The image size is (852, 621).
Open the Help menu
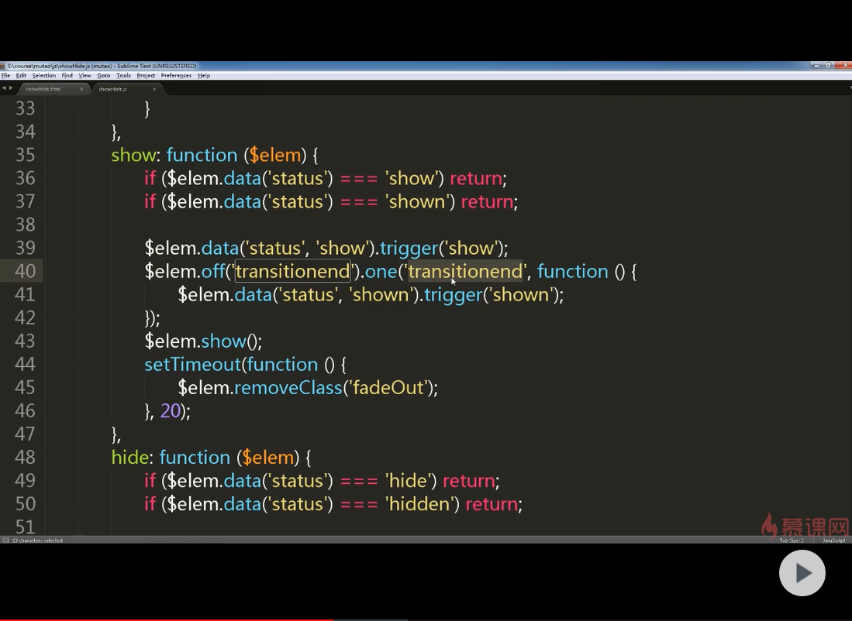point(204,75)
